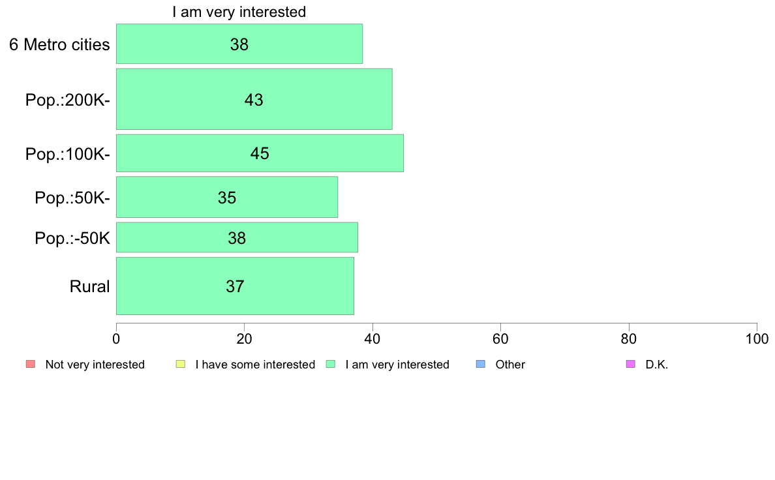Select the Pop.:100K- bar showing 45
Image resolution: width=775 pixels, height=480 pixels.
point(260,153)
